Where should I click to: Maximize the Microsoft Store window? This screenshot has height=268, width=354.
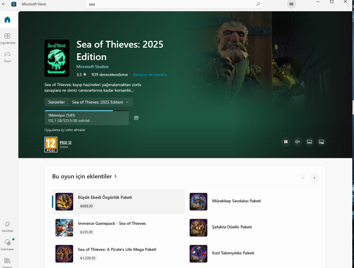pyautogui.click(x=332, y=2)
